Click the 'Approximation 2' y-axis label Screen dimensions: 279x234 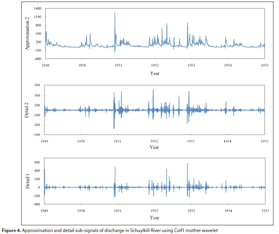coord(28,34)
